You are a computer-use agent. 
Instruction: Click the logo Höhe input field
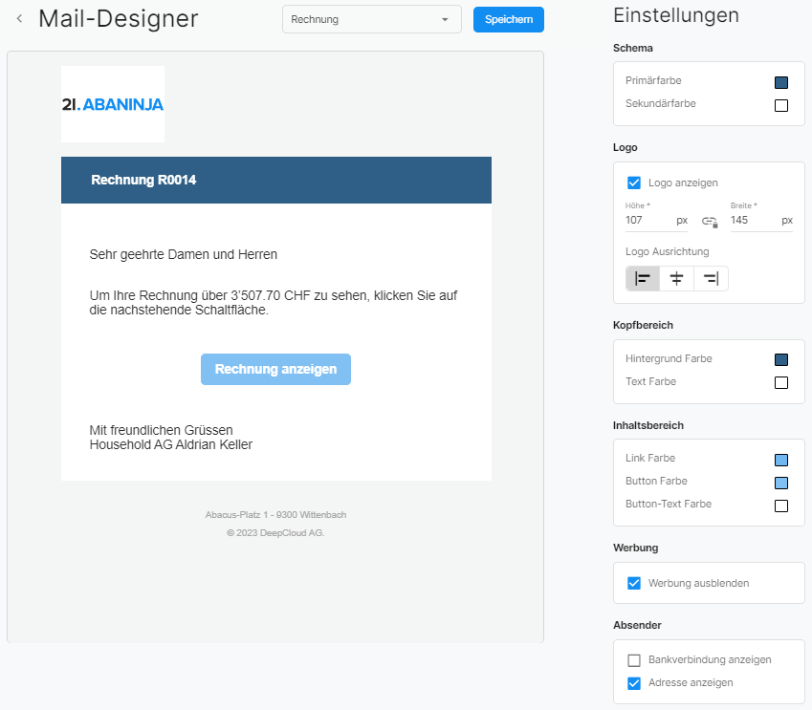648,220
